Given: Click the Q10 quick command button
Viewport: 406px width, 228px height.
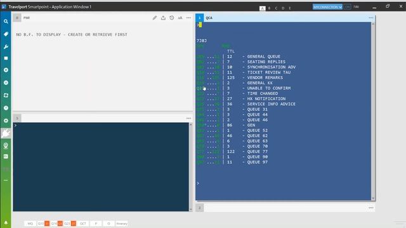Looking at the screenshot, I should tap(43, 224).
